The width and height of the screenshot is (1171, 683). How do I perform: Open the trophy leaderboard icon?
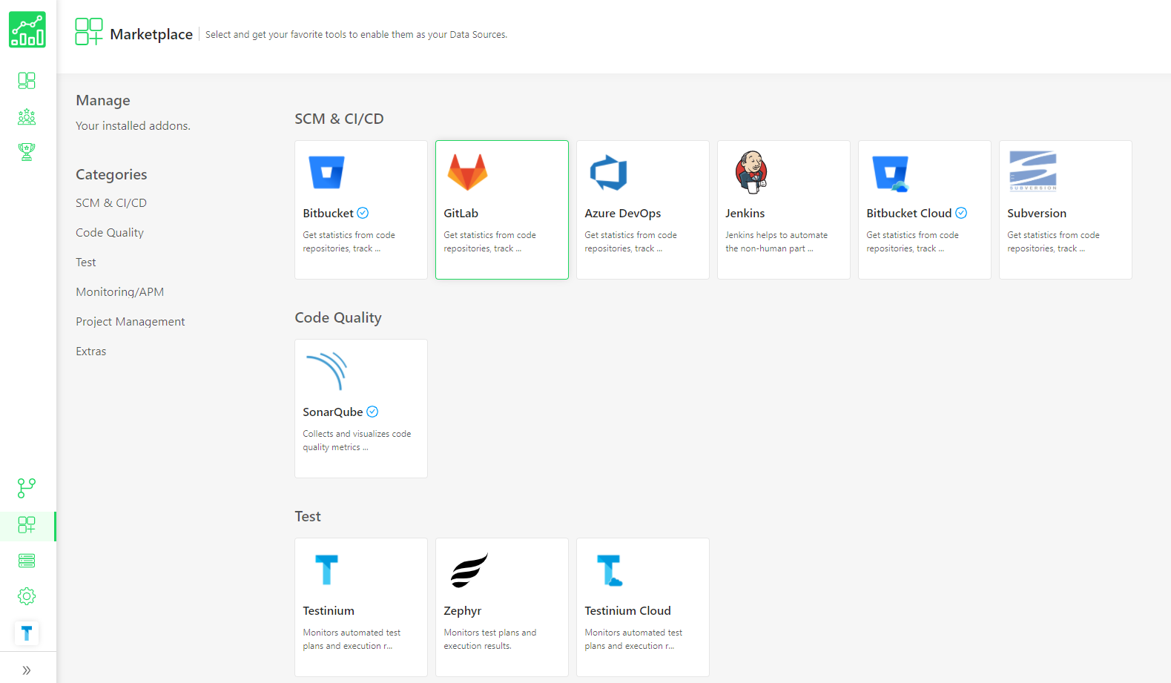click(x=27, y=152)
